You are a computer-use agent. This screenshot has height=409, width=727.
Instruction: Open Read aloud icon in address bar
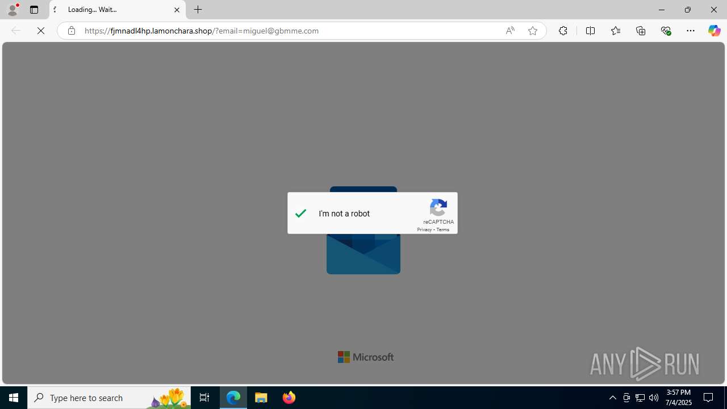(510, 31)
